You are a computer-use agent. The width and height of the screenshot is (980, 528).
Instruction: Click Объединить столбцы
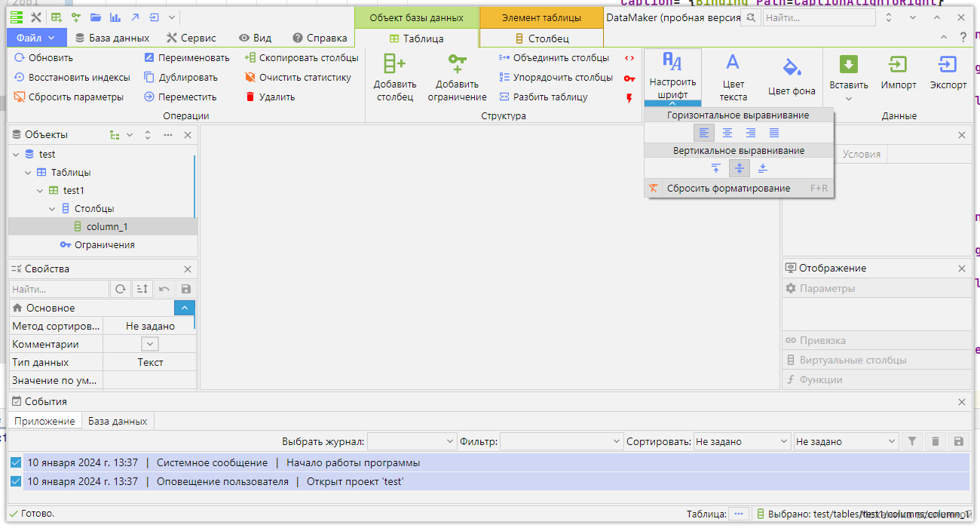point(554,57)
